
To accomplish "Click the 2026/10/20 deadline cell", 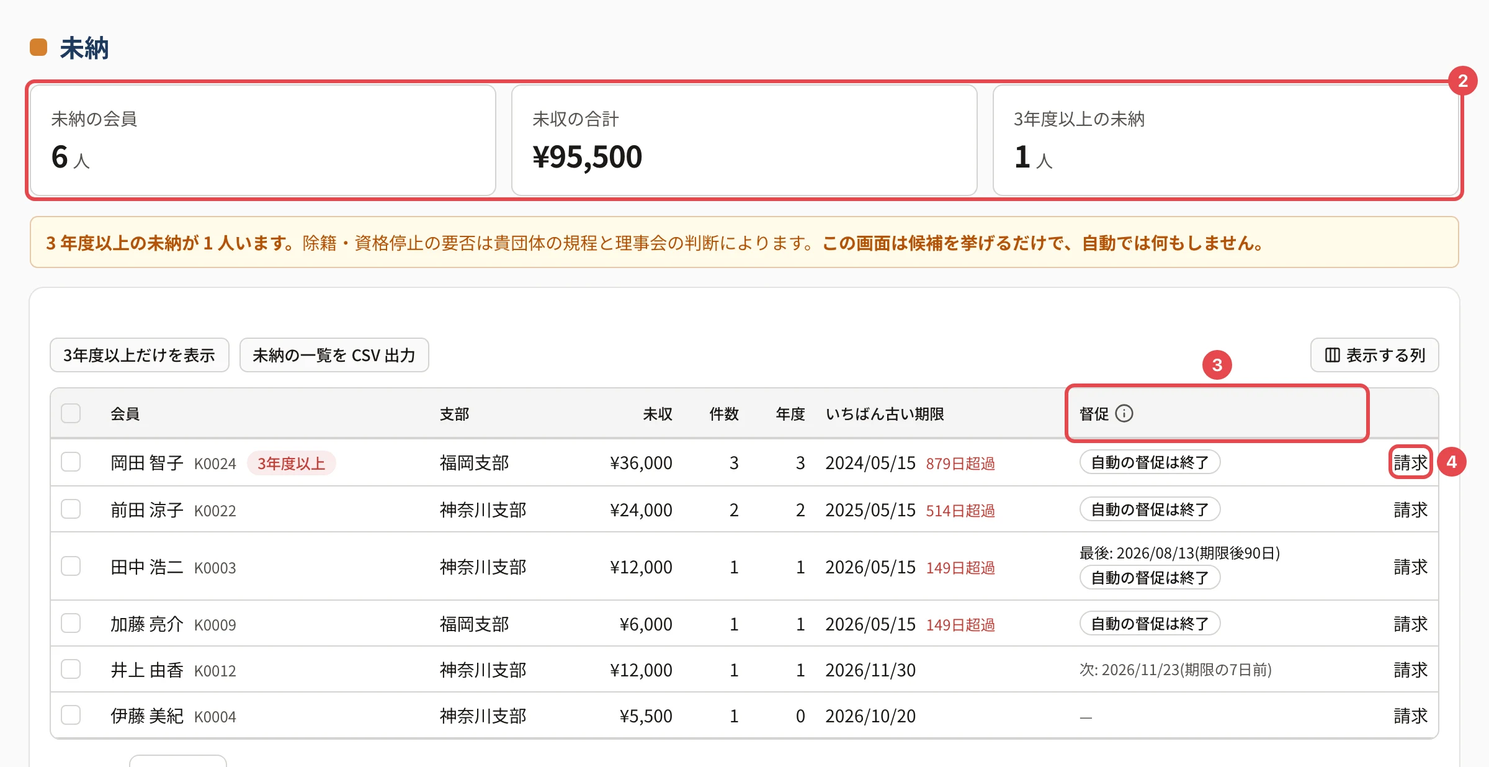I will (870, 716).
